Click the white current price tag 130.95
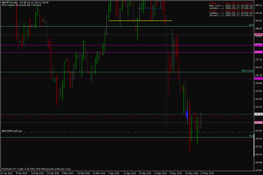This screenshot has width=263, height=175. (258, 114)
